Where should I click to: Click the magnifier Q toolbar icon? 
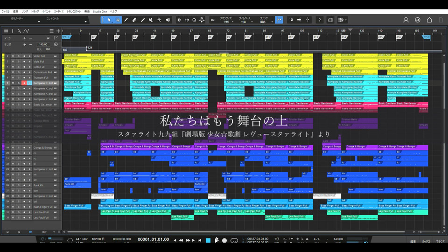point(194,20)
